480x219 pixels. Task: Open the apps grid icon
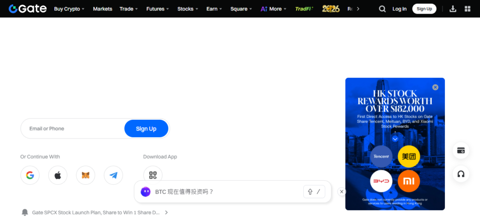[467, 9]
